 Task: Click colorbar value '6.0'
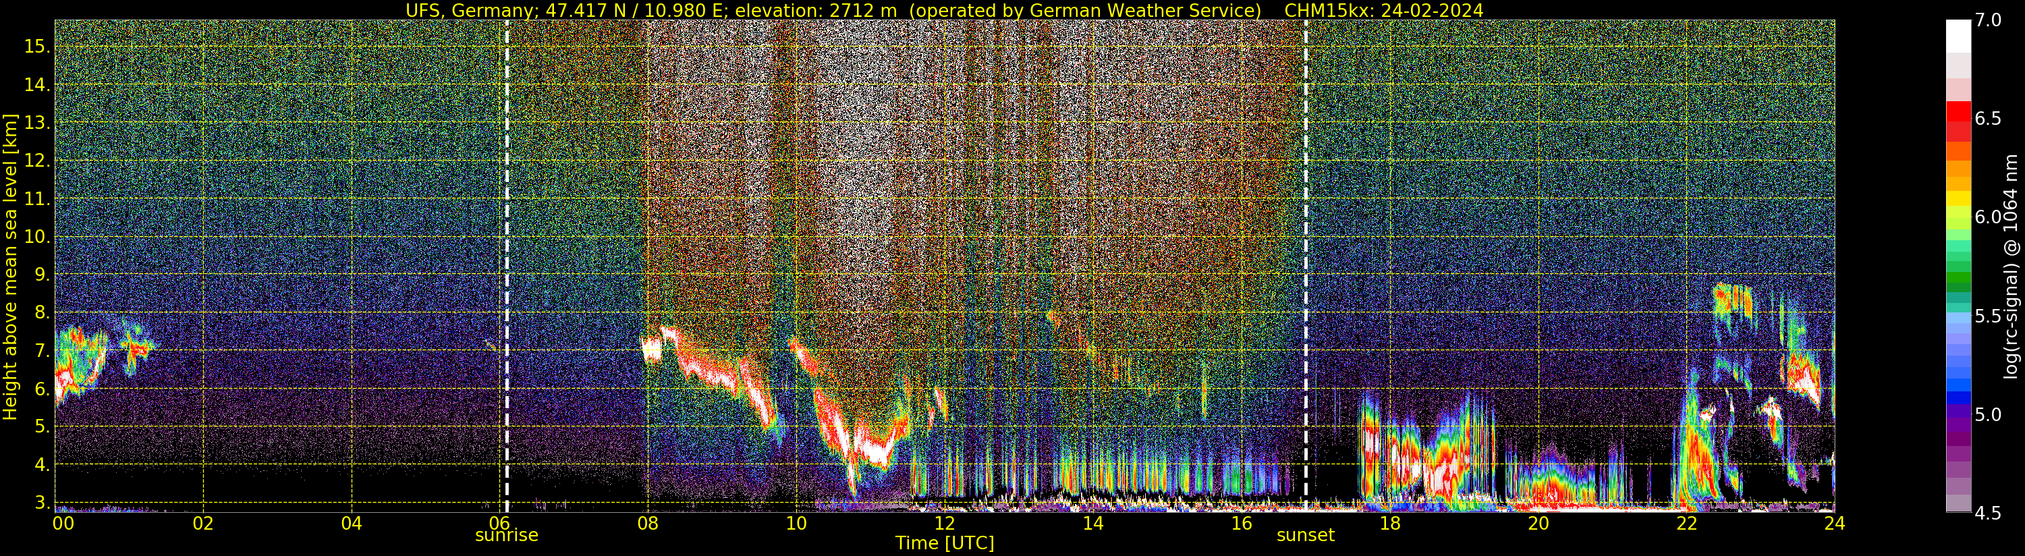[x=1988, y=217]
